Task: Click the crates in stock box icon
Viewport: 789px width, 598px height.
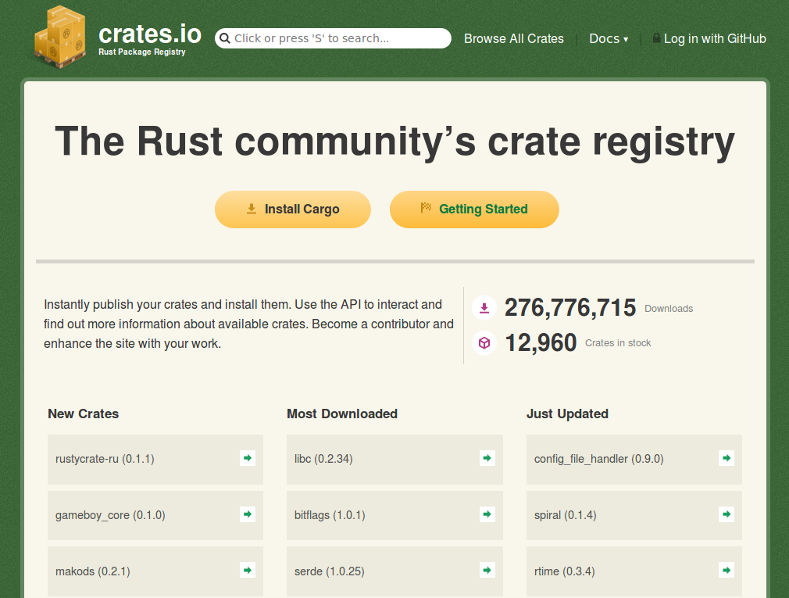Action: pyautogui.click(x=484, y=342)
